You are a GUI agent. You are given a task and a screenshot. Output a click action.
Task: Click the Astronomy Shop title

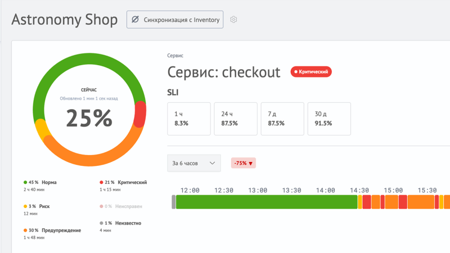click(x=65, y=20)
